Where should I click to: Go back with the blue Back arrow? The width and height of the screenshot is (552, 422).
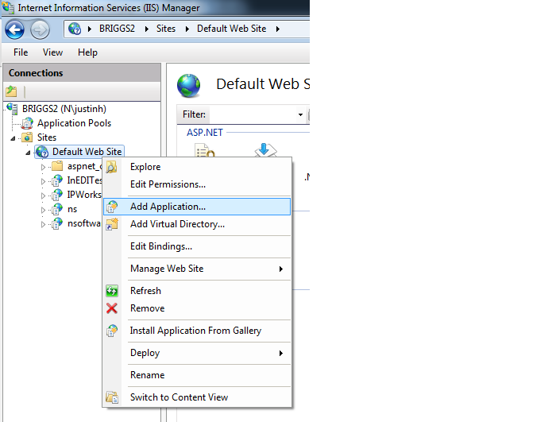pos(14,30)
